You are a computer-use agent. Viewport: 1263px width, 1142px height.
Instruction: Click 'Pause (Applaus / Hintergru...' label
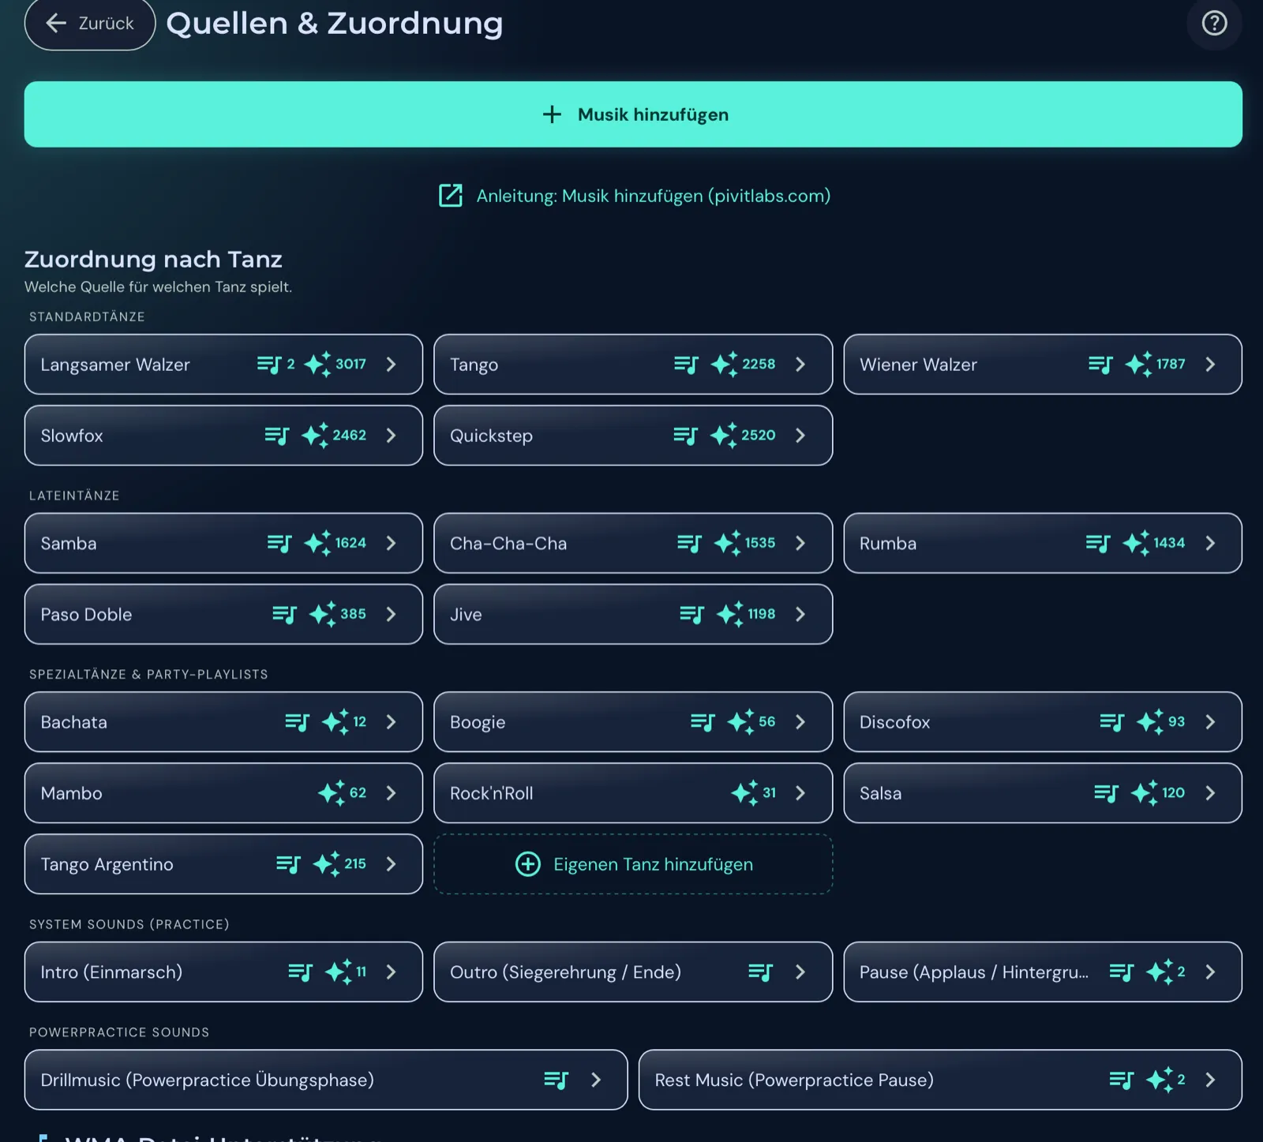click(x=973, y=972)
